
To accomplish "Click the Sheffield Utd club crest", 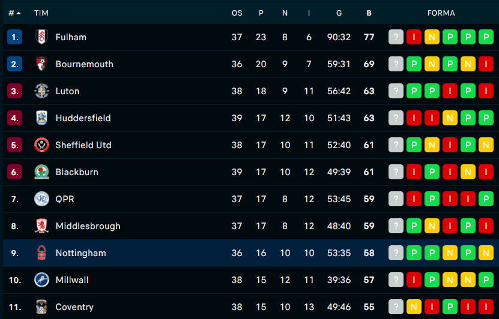I will click(x=41, y=145).
